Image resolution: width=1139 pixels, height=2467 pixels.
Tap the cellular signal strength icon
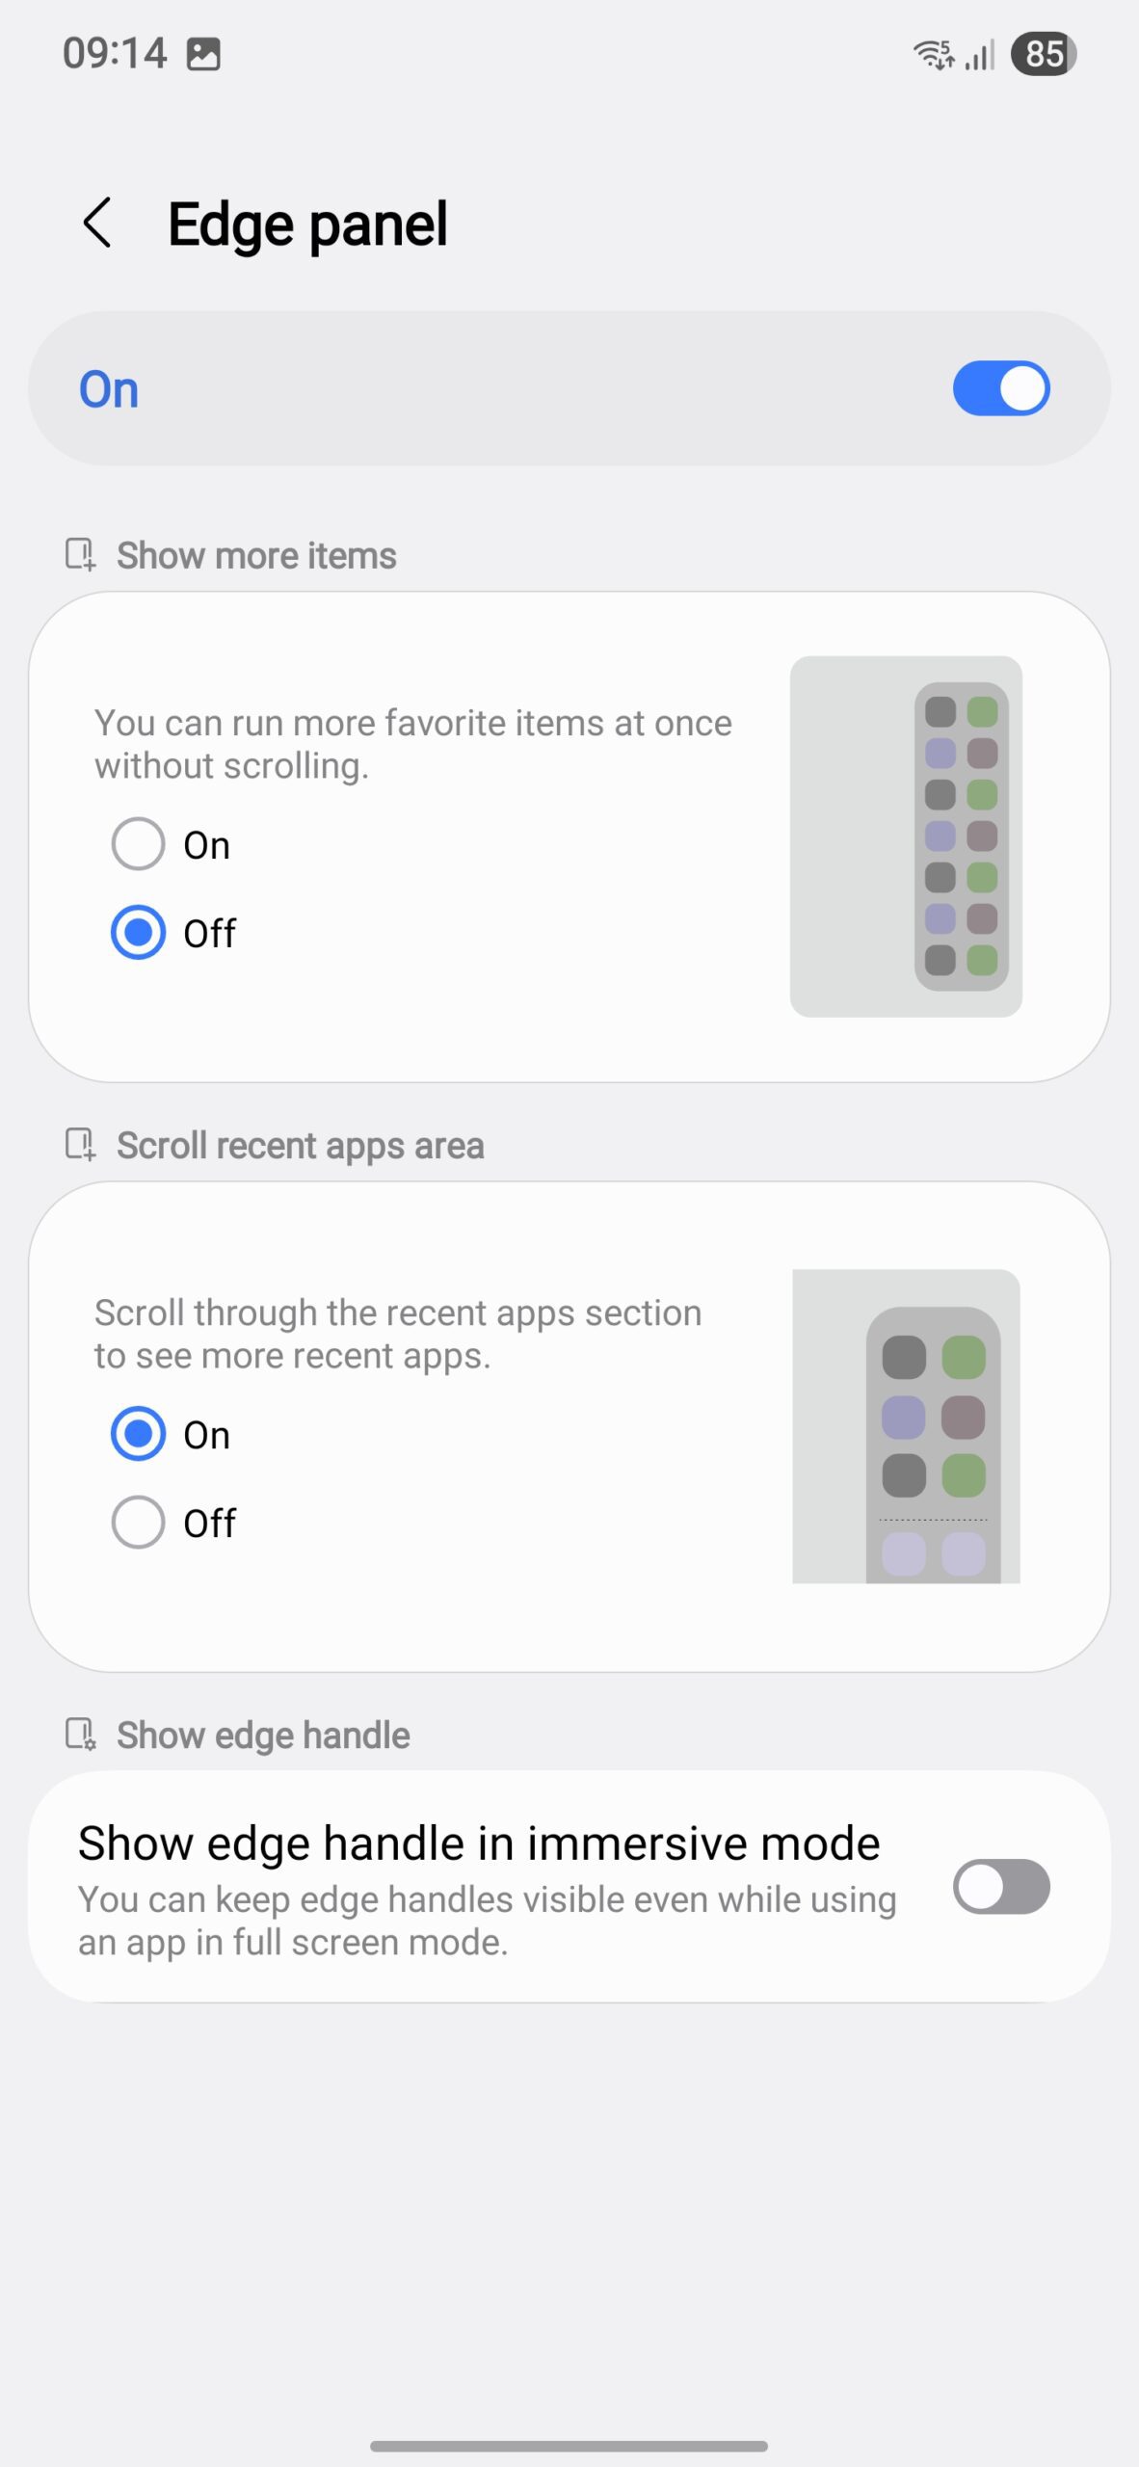tap(980, 55)
